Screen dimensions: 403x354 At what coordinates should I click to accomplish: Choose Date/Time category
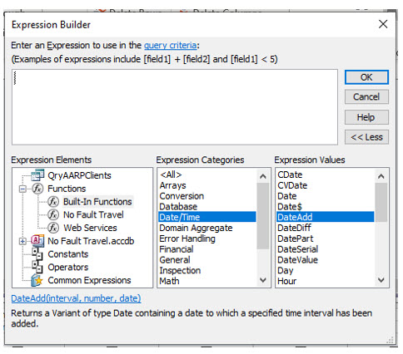206,217
